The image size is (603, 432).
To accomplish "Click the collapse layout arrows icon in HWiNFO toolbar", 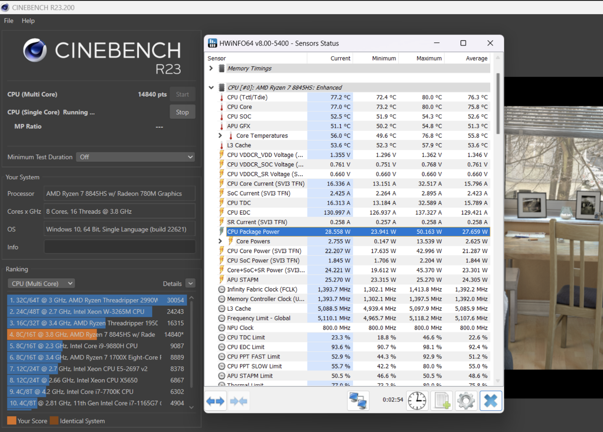I will 239,401.
